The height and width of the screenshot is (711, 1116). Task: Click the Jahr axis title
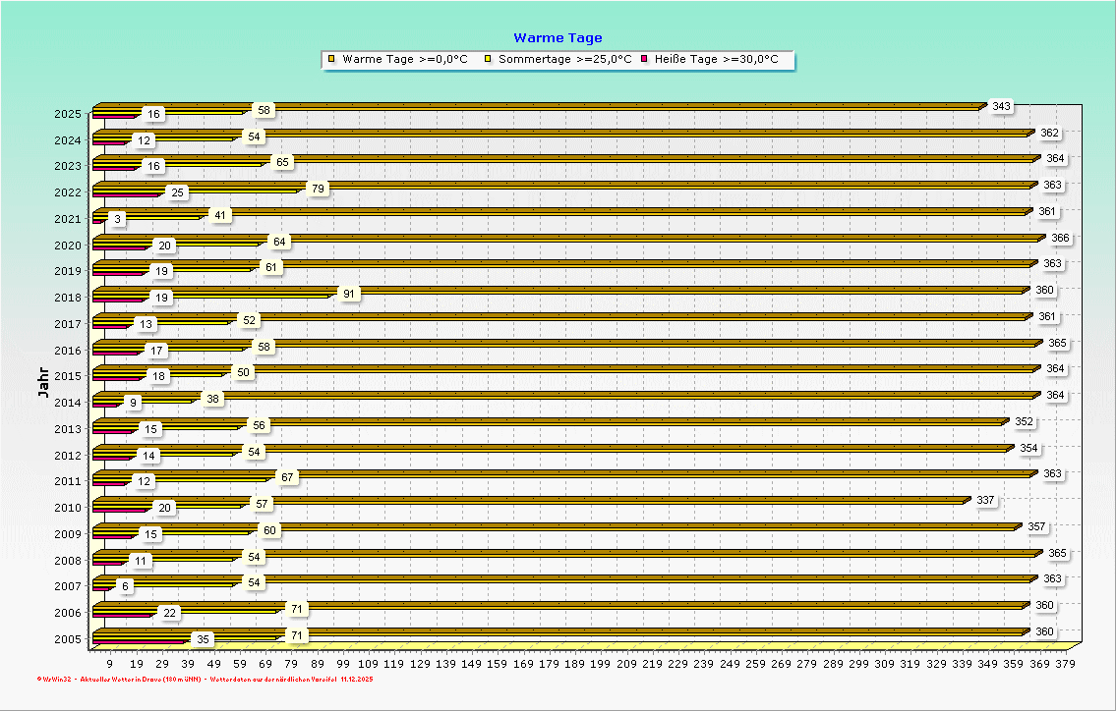[x=43, y=382]
